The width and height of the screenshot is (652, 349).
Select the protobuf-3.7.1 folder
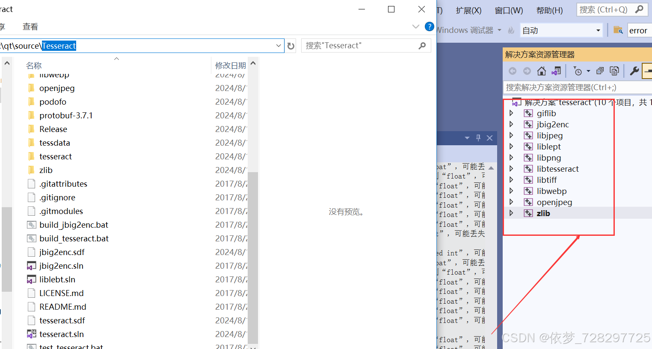(x=66, y=115)
